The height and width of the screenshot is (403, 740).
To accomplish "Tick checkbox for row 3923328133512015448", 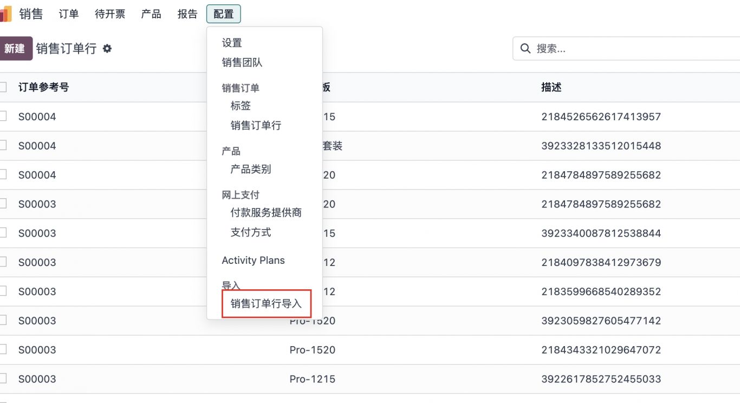I will (2, 145).
